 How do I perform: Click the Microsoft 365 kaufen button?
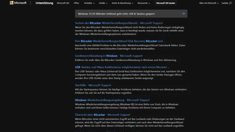click(166, 3)
